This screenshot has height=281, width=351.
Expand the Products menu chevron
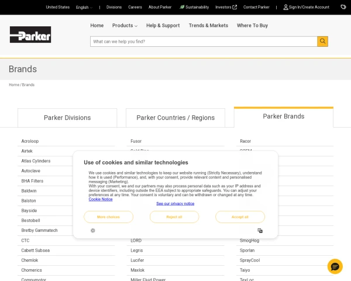click(136, 26)
